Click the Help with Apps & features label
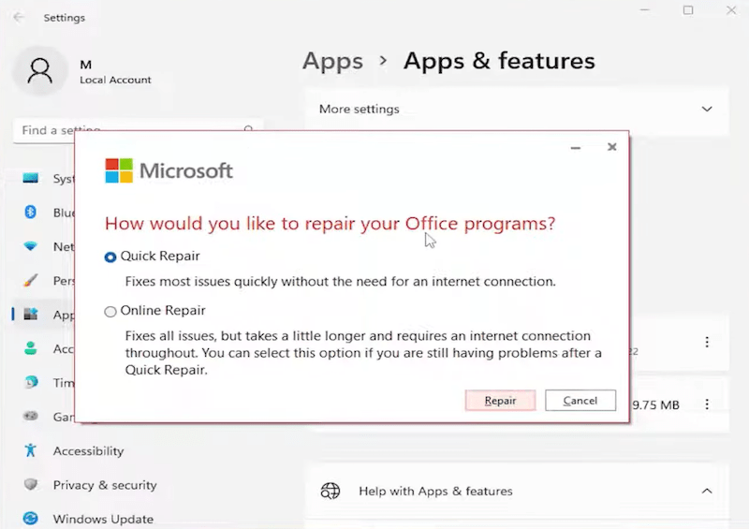 435,491
